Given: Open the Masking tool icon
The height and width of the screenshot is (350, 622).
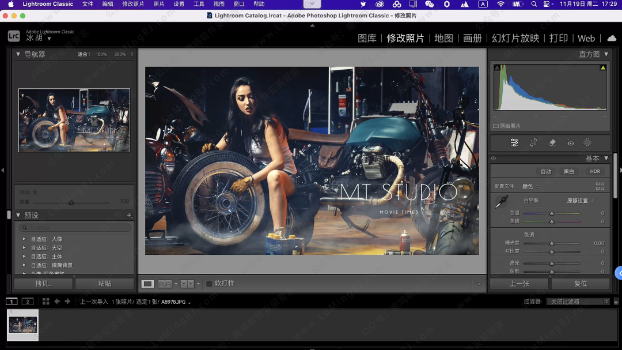Looking at the screenshot, I should [x=587, y=142].
